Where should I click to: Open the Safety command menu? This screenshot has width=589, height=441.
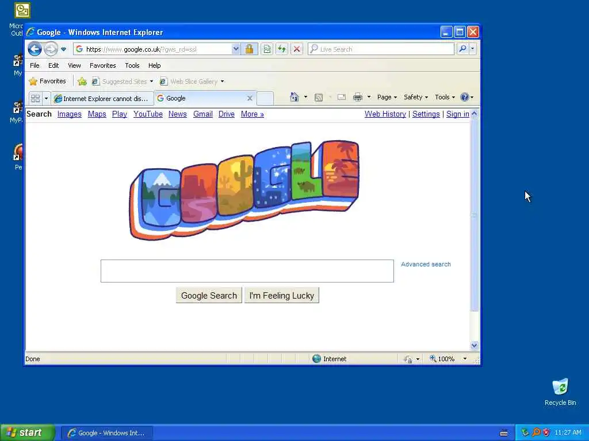[x=415, y=97]
